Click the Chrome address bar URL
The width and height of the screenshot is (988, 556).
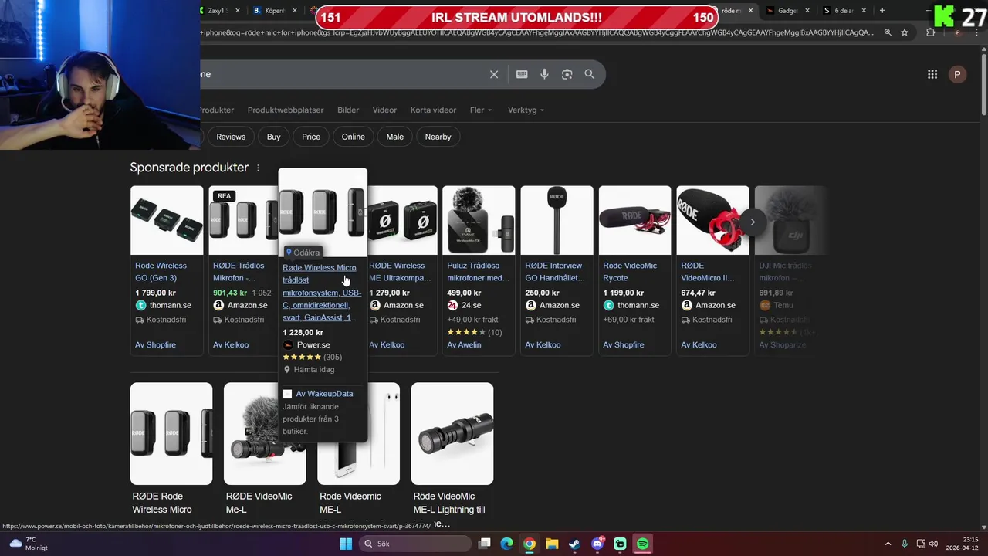(536, 32)
